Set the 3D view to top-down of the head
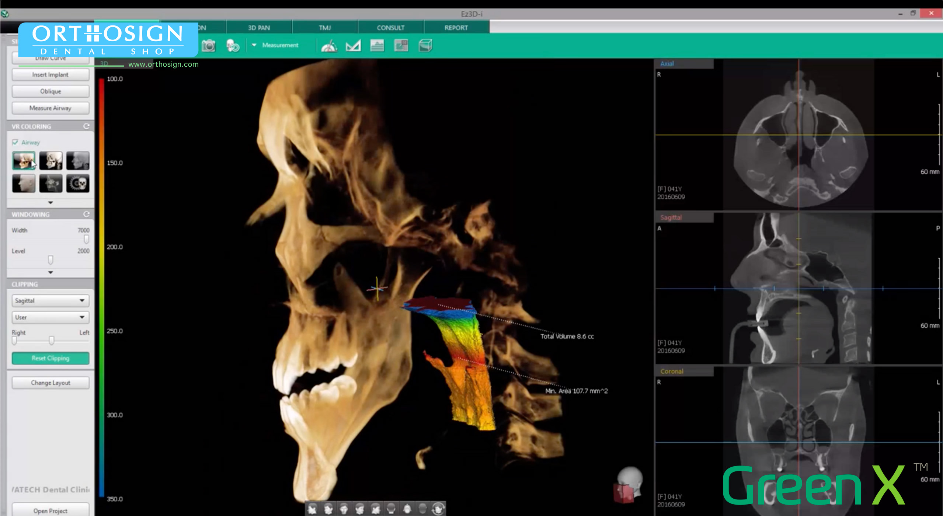This screenshot has height=516, width=943. click(407, 509)
